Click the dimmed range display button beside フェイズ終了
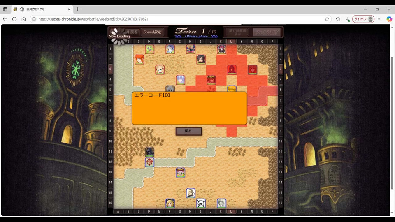 237,32
